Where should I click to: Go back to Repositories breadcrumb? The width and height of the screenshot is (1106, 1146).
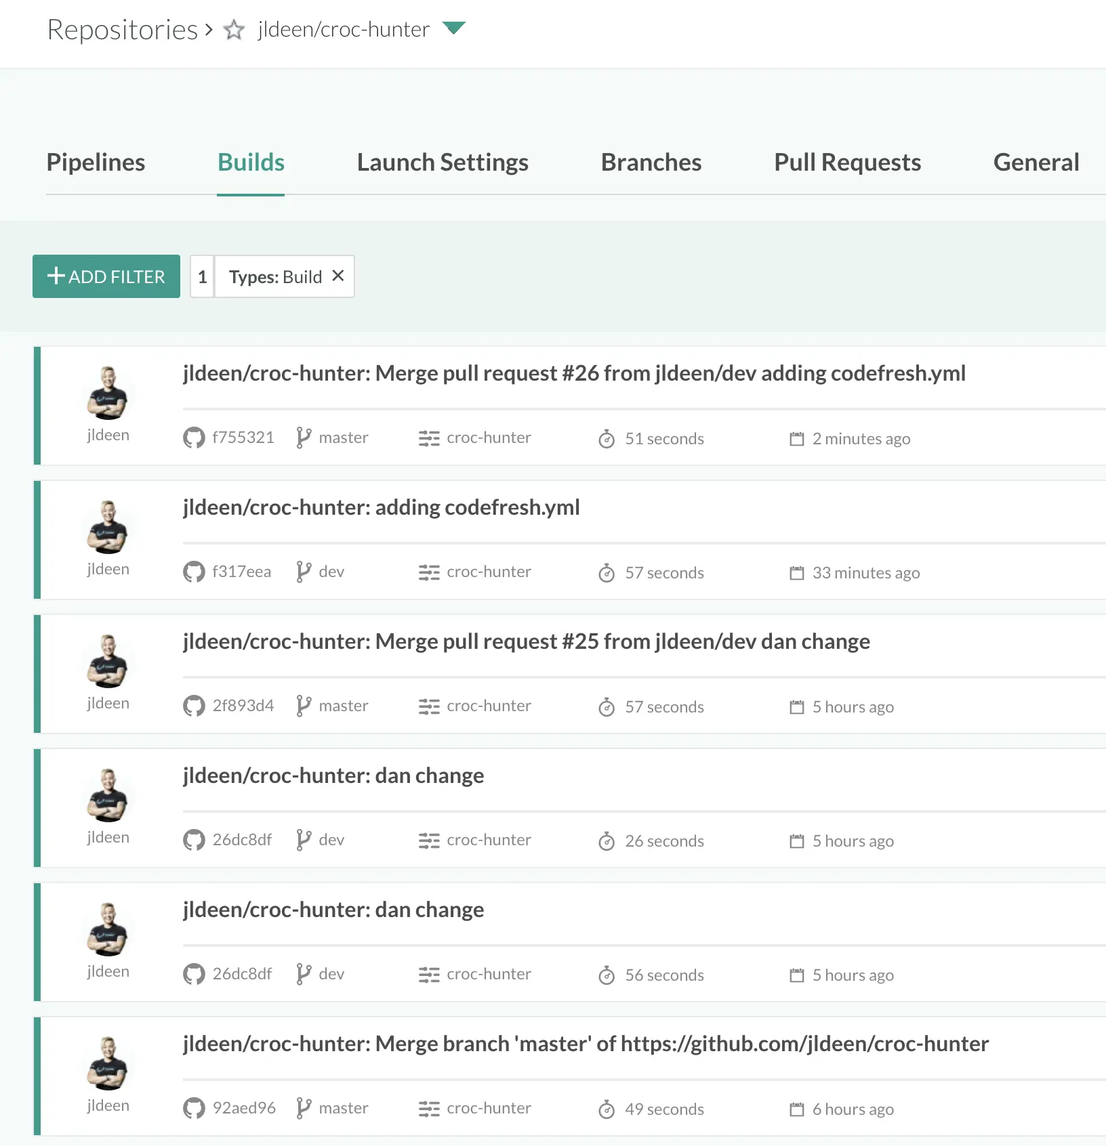(x=122, y=30)
